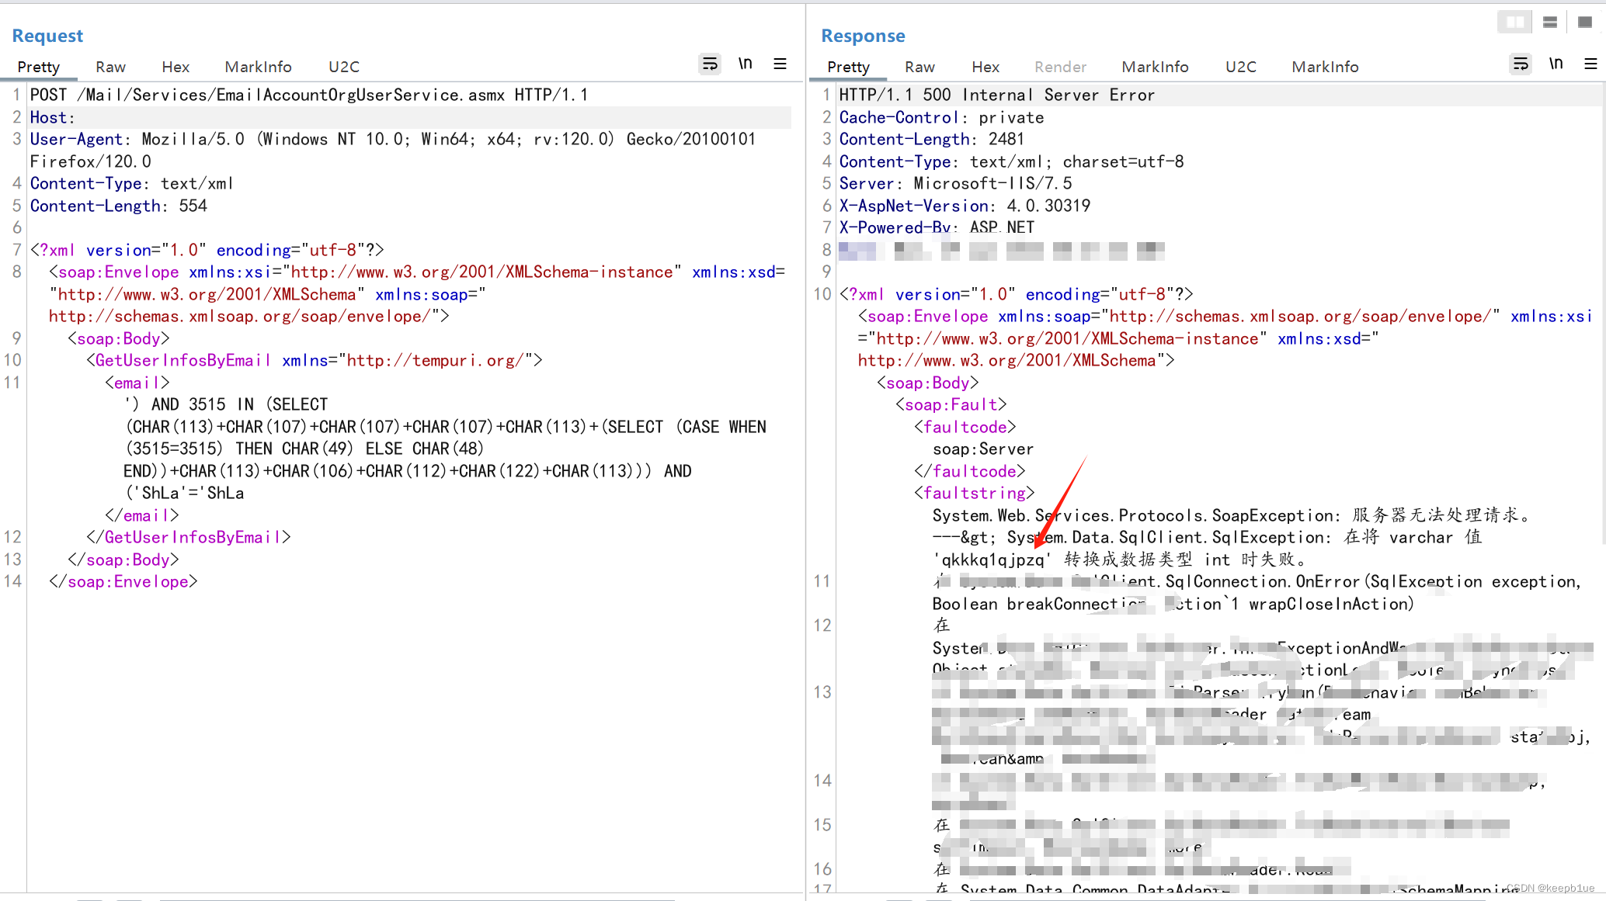
Task: Click the soap:Server faultcode value
Action: pos(983,449)
